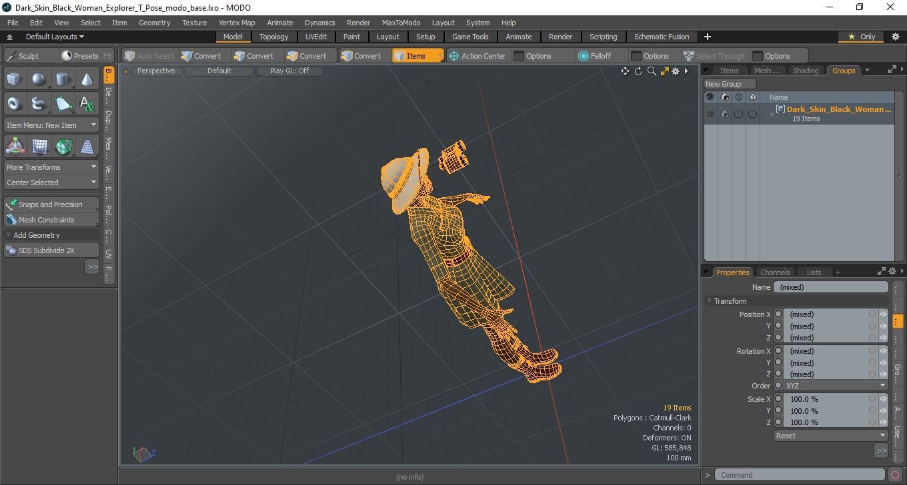
Task: Click Snaps and Precision button
Action: (x=51, y=205)
